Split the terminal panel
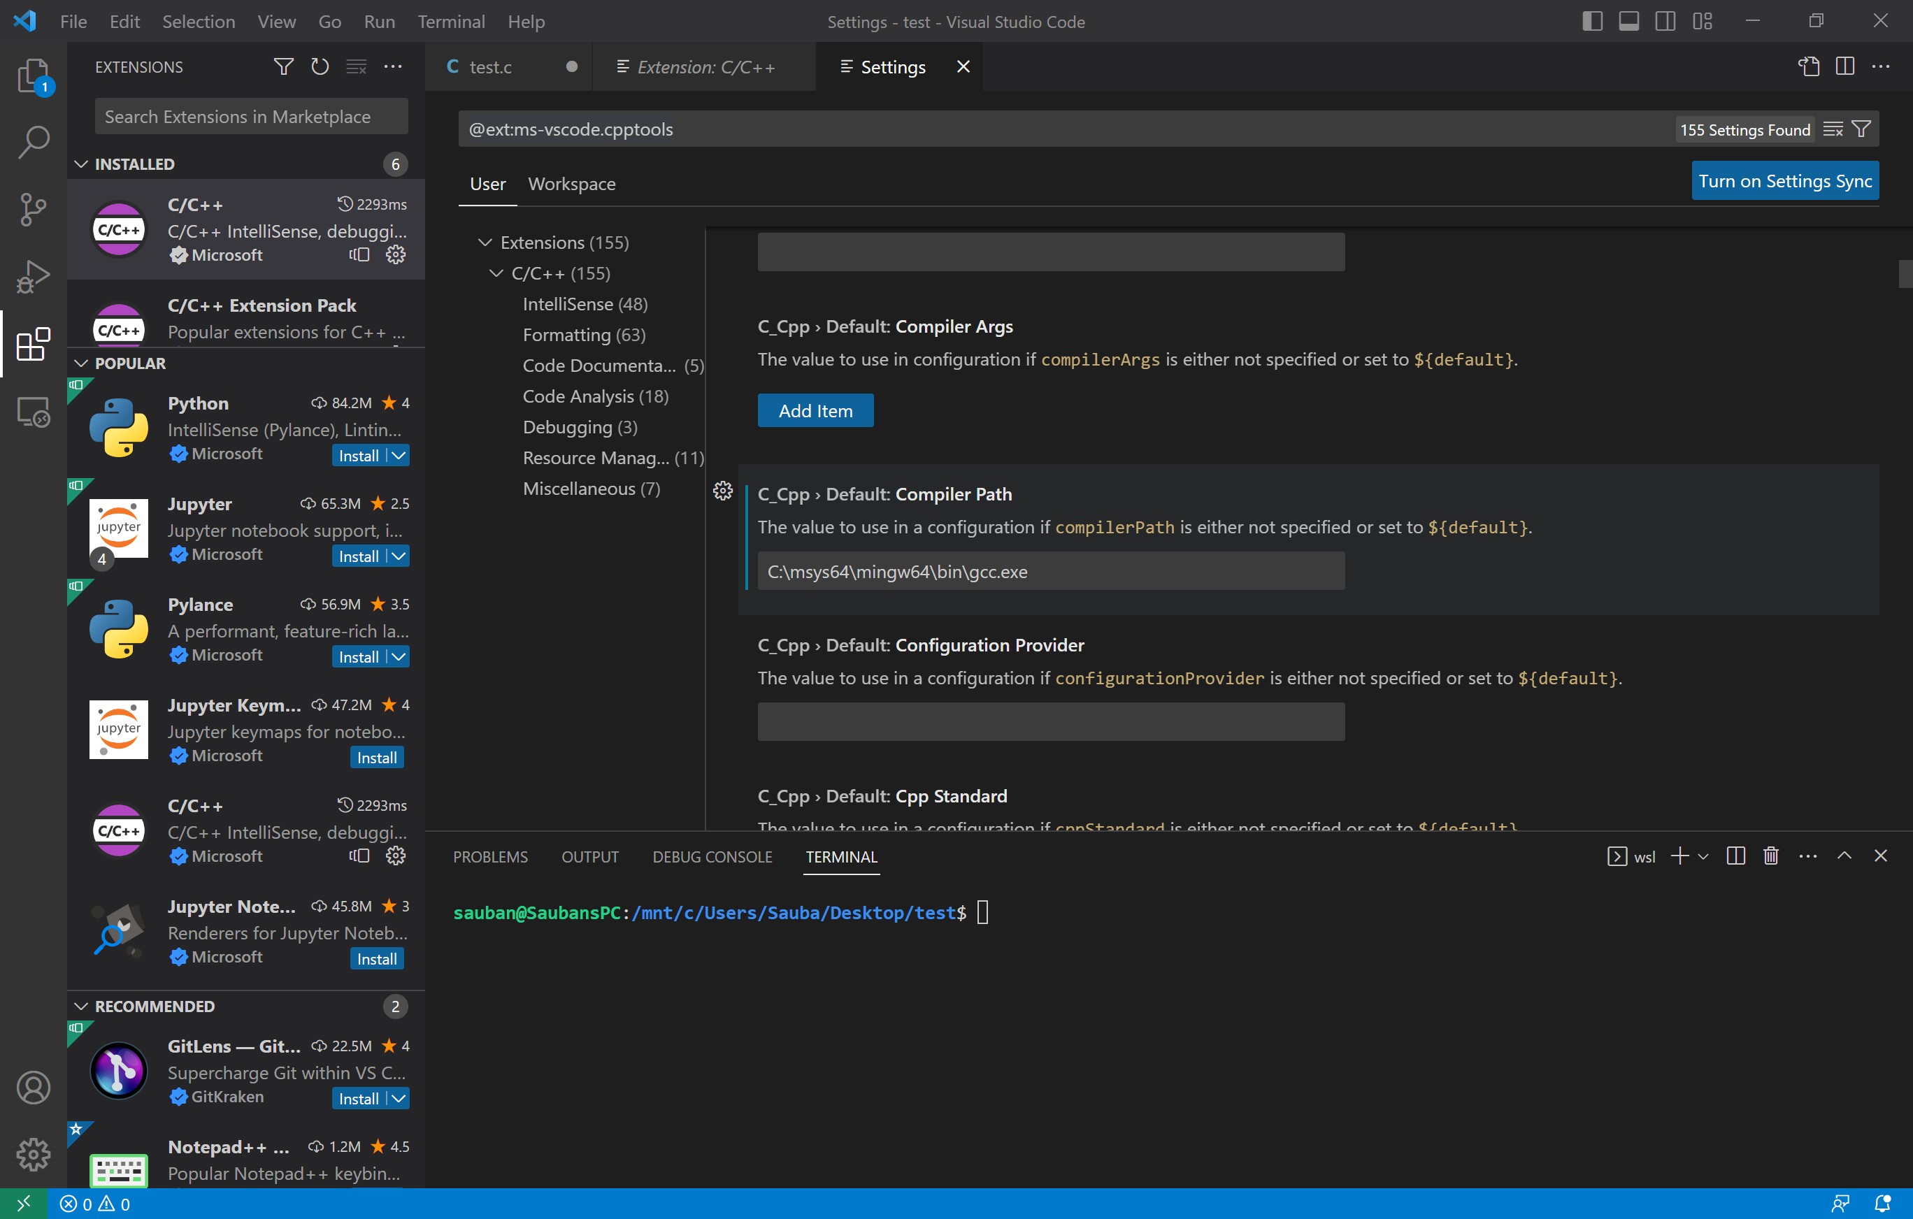1913x1219 pixels. (x=1736, y=856)
